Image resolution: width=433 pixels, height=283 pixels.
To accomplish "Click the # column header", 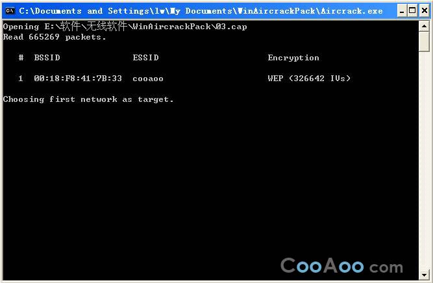I will 21,57.
